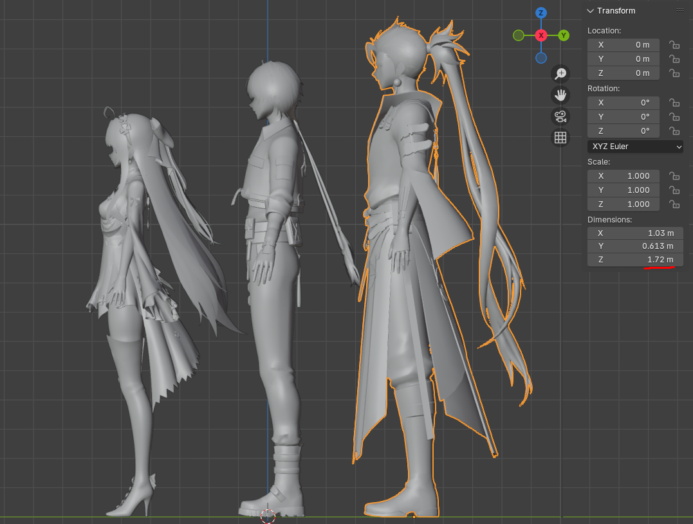
Task: Click the Location X value field
Action: point(623,45)
